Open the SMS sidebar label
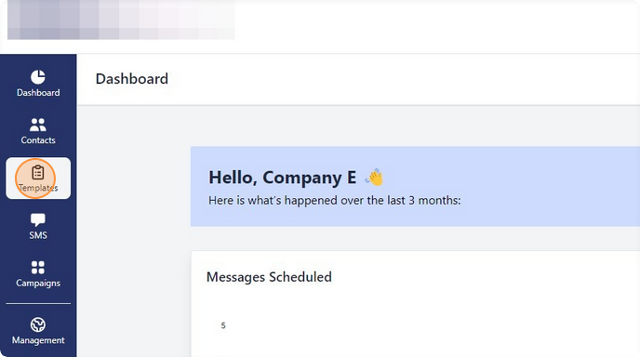640x357 pixels. (38, 235)
